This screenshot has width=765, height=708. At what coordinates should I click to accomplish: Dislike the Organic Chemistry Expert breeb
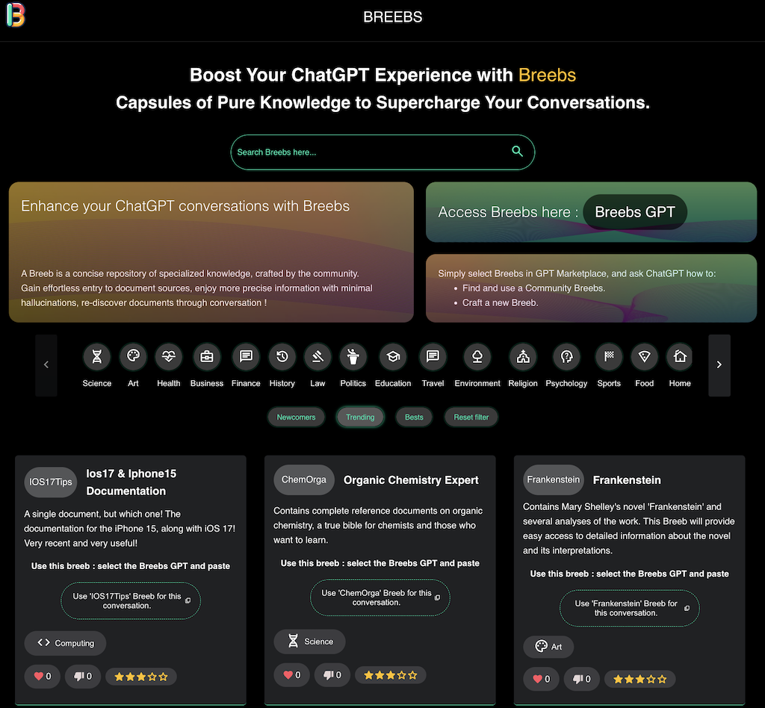332,675
